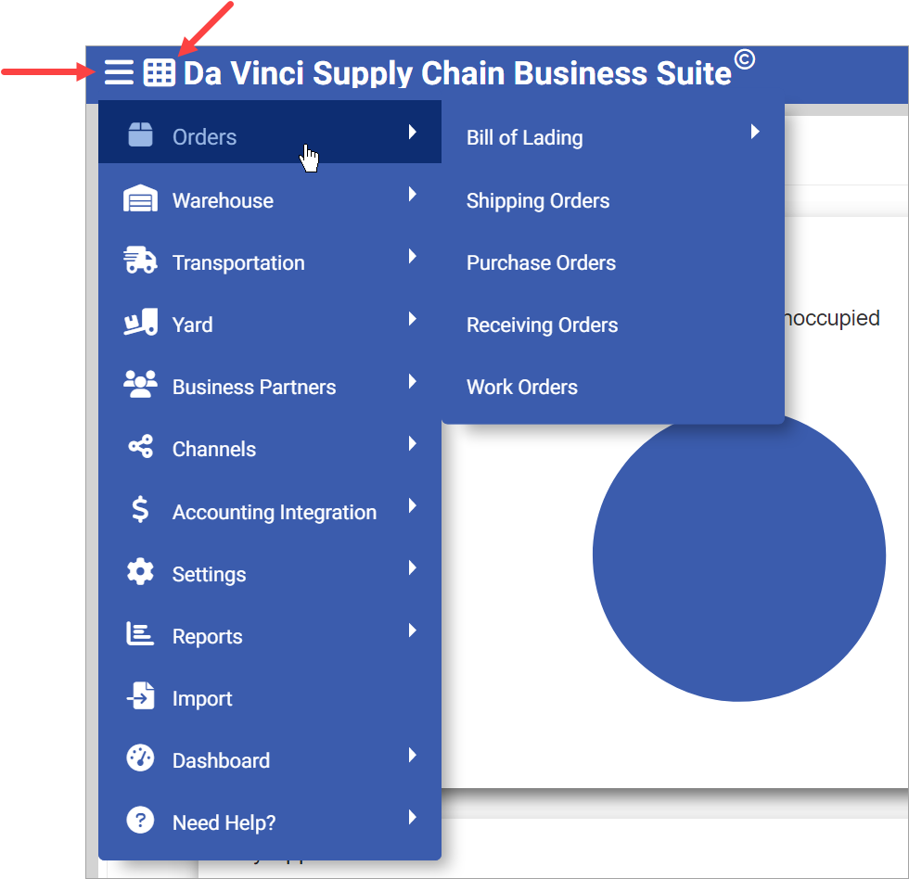Click the Warehouse building icon
This screenshot has height=879, width=909.
(x=140, y=199)
